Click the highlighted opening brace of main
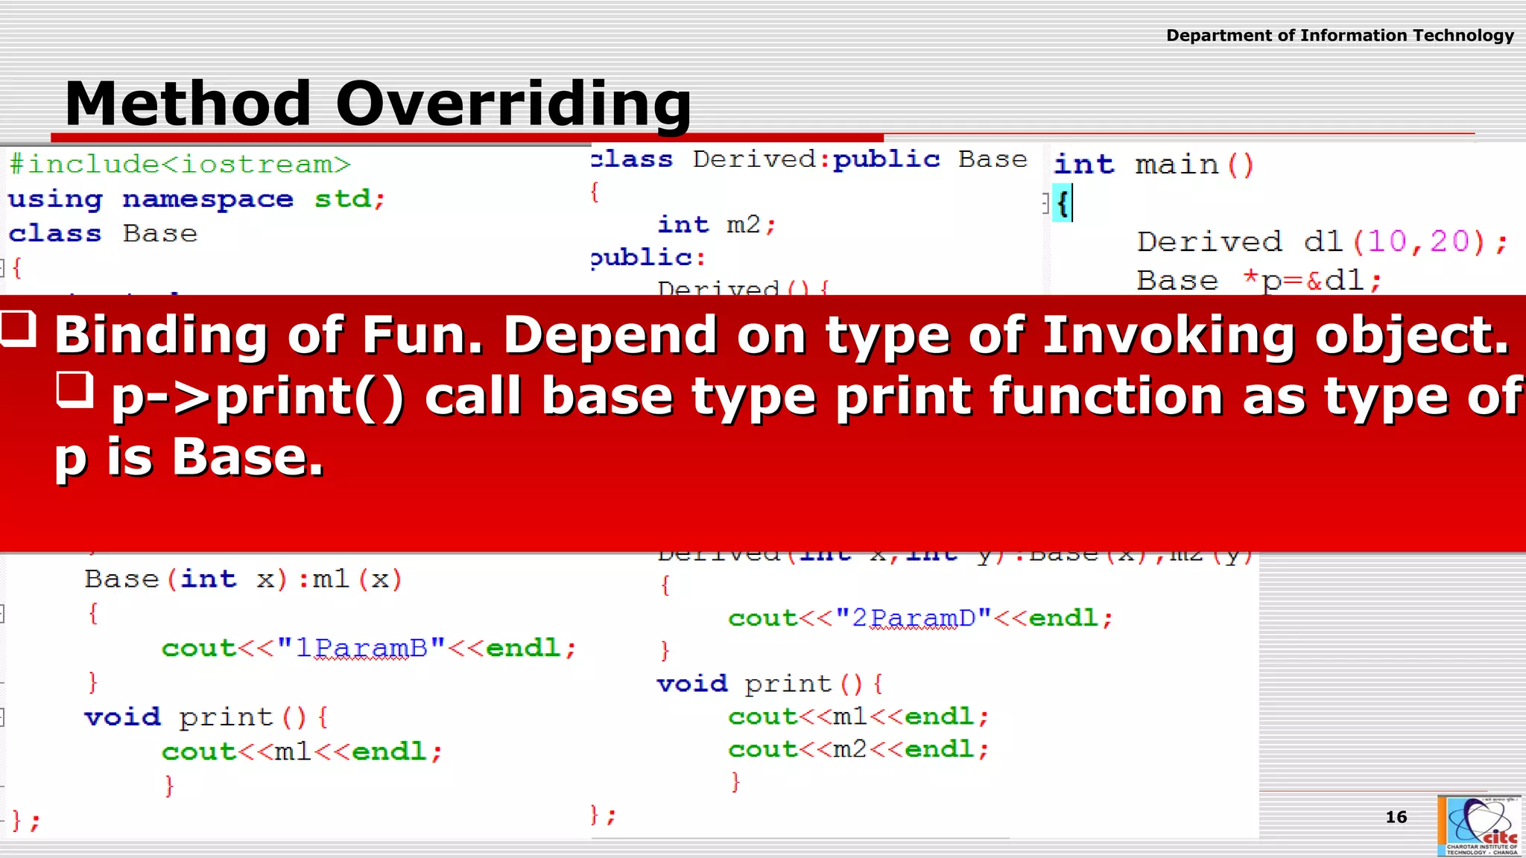The height and width of the screenshot is (858, 1526). [x=1063, y=203]
